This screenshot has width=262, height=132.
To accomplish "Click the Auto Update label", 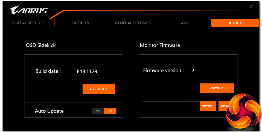I will [x=49, y=111].
